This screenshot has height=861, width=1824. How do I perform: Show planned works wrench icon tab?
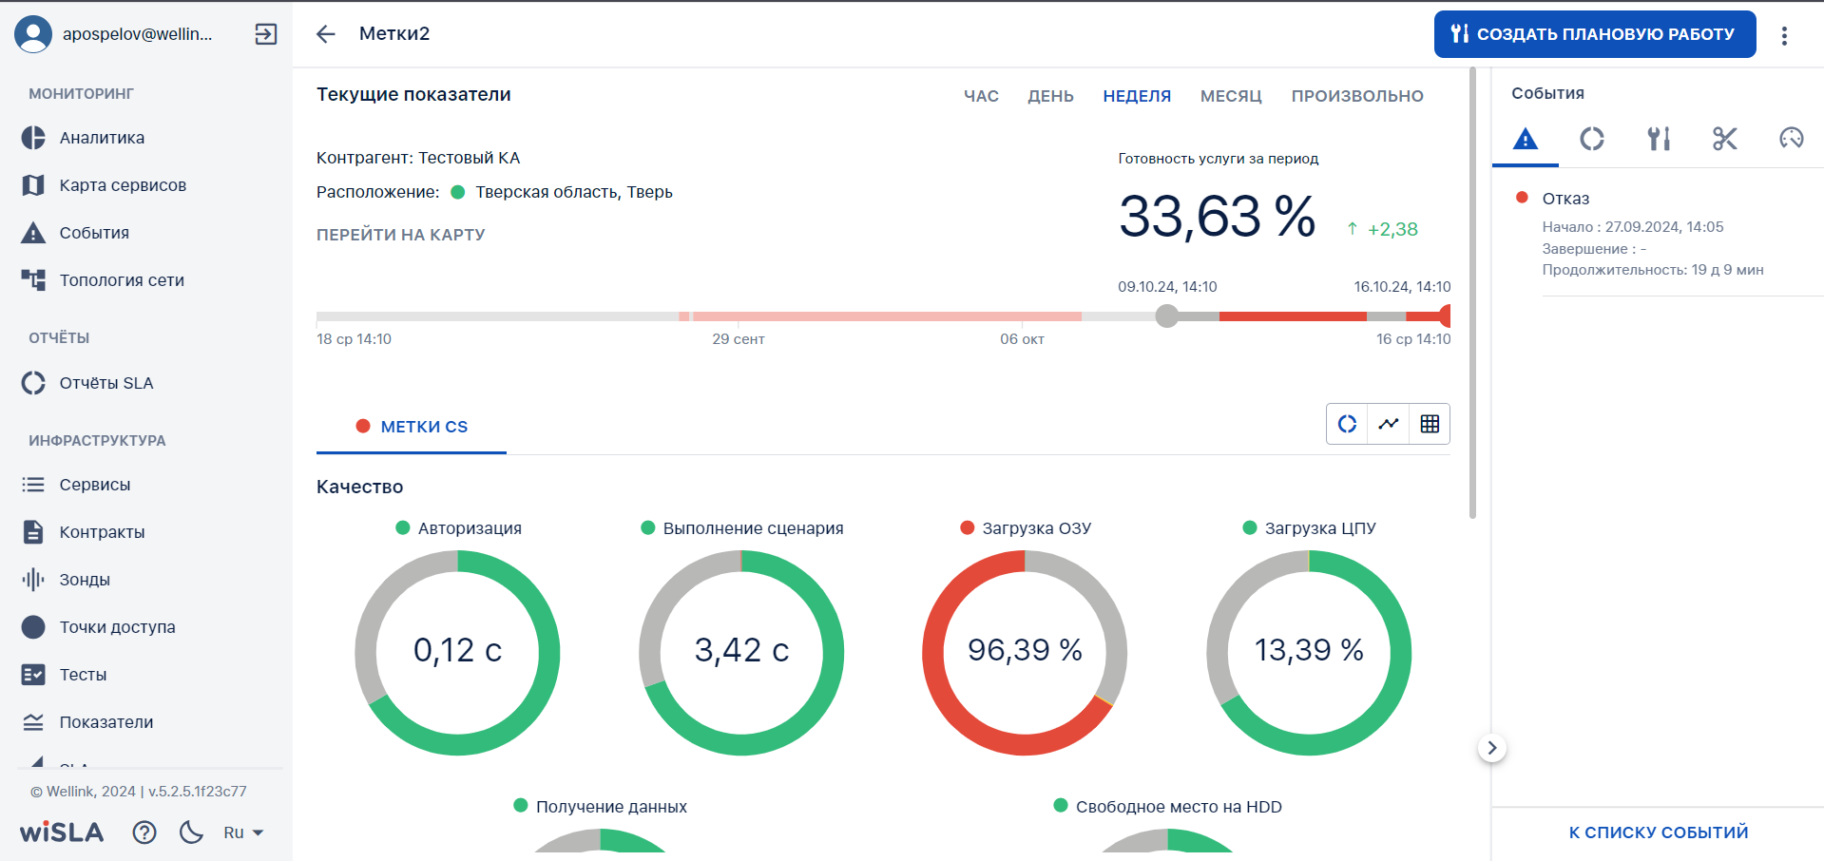(1659, 139)
